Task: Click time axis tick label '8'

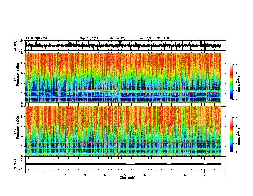Action: point(185,175)
